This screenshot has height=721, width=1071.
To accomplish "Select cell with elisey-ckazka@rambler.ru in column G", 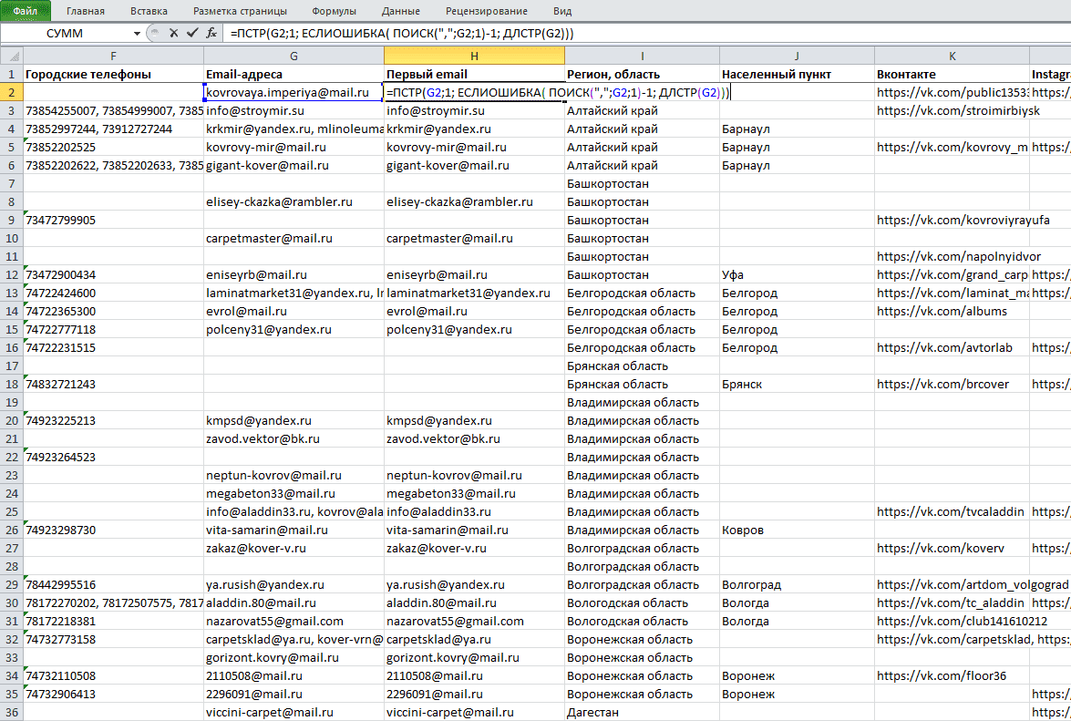I will (293, 202).
